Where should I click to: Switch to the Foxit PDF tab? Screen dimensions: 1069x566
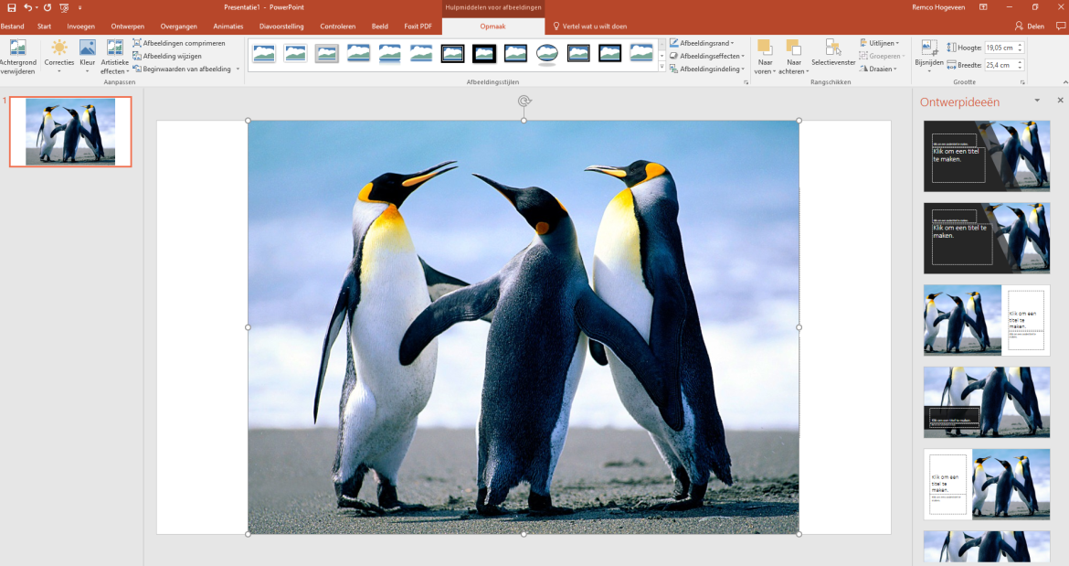pos(418,27)
